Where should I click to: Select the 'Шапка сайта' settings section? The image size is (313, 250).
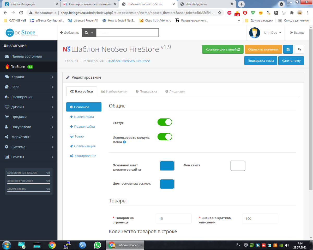[x=84, y=117]
